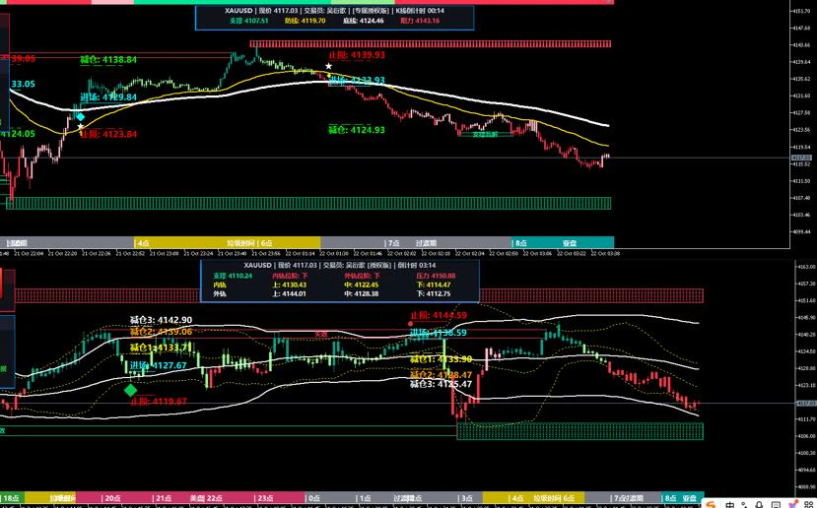Viewport: 817px width, 508px height.
Task: Click the 21点 session marker in lower chart
Action: coord(162,498)
